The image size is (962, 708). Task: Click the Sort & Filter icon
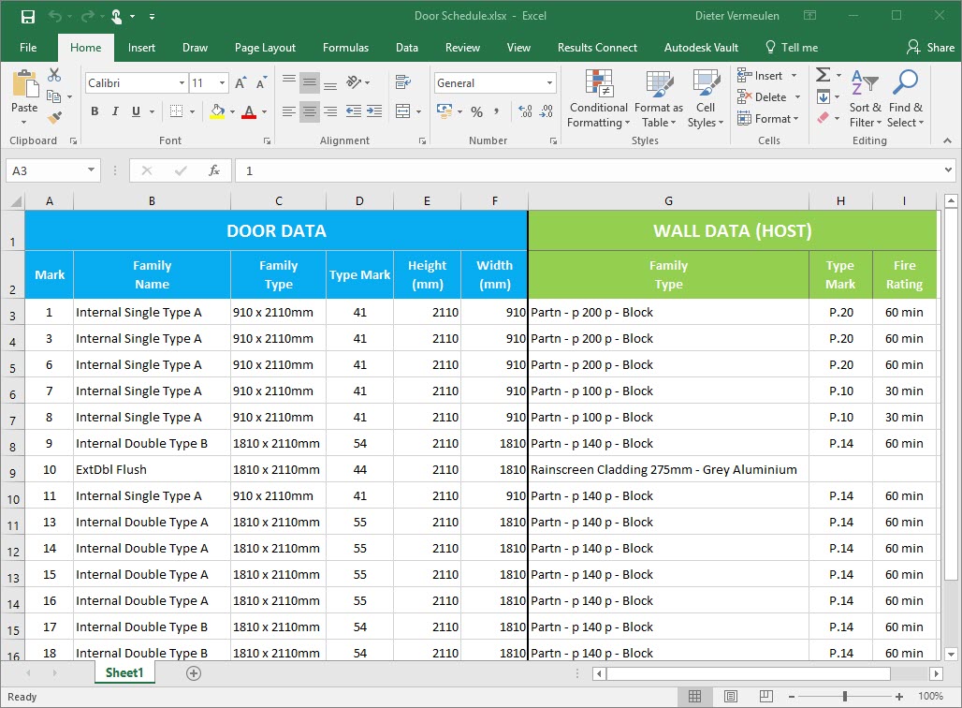pos(866,98)
